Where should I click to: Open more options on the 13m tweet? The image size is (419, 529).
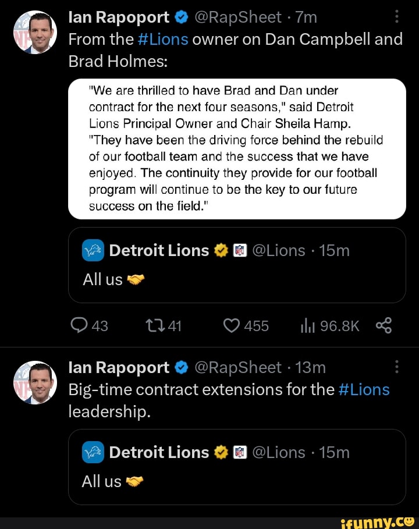(x=397, y=367)
